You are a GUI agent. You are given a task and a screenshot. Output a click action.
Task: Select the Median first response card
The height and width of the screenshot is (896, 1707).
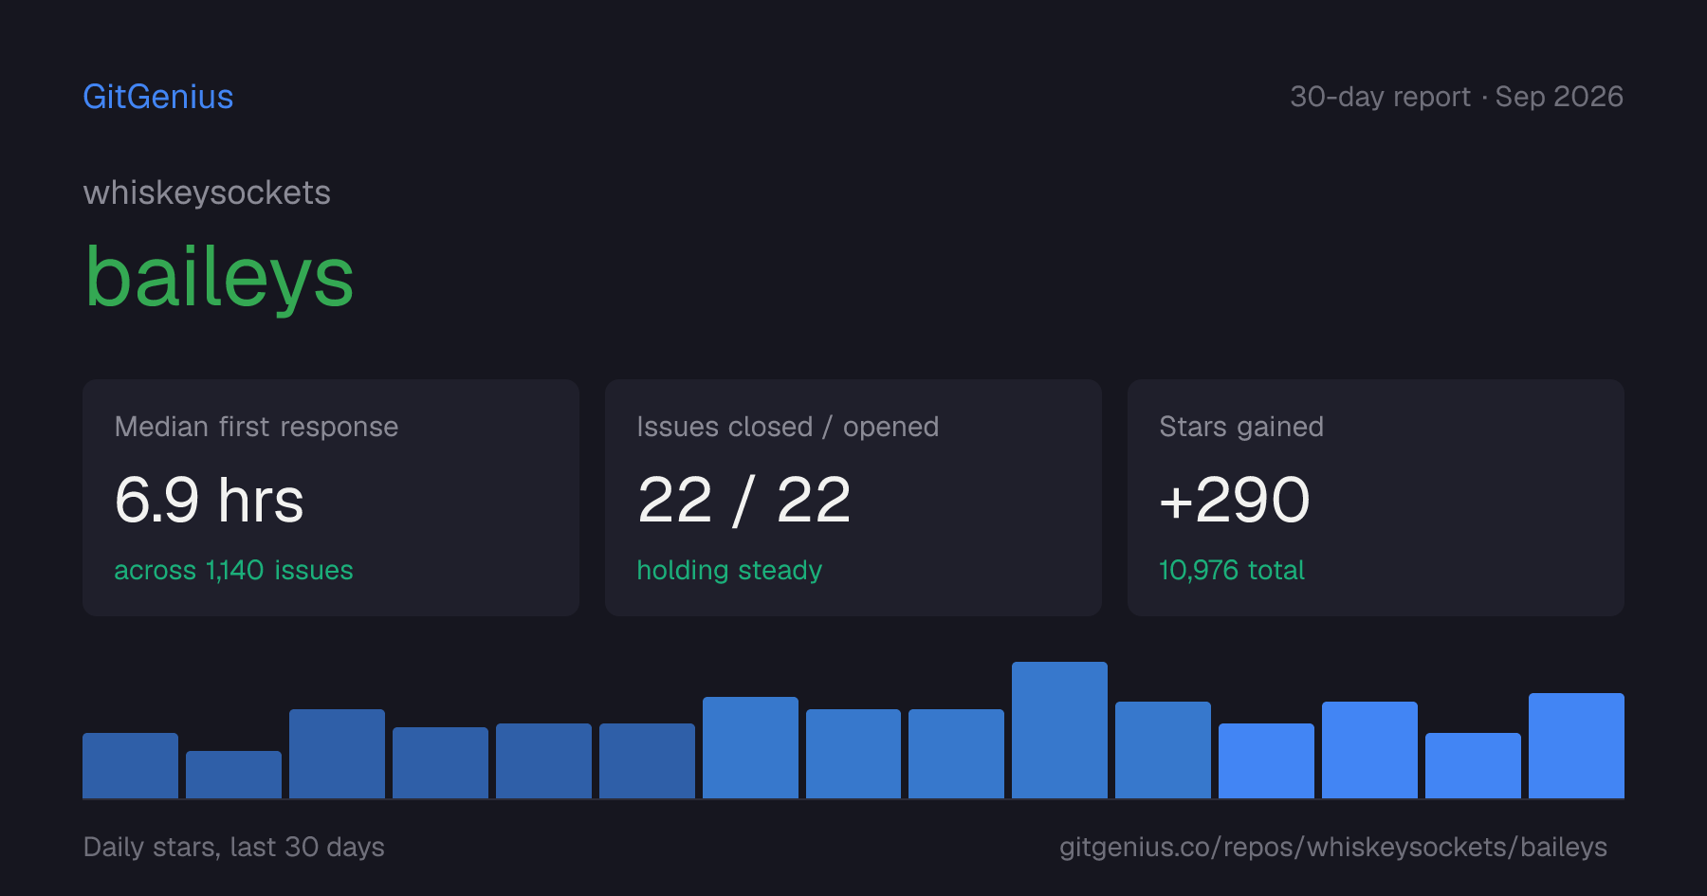tap(331, 498)
